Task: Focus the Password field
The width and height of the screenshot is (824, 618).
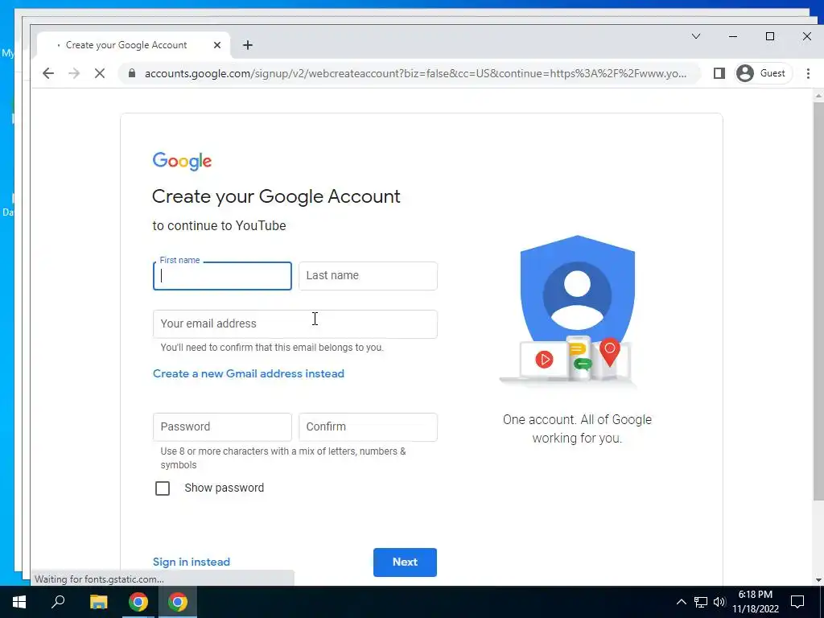Action: tap(222, 426)
